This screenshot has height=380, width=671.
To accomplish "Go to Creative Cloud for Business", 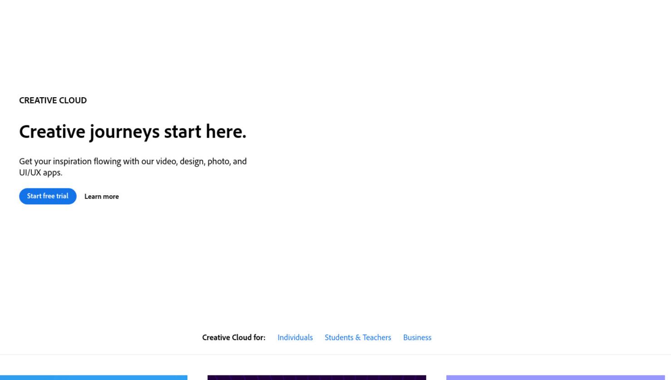I will [x=417, y=337].
